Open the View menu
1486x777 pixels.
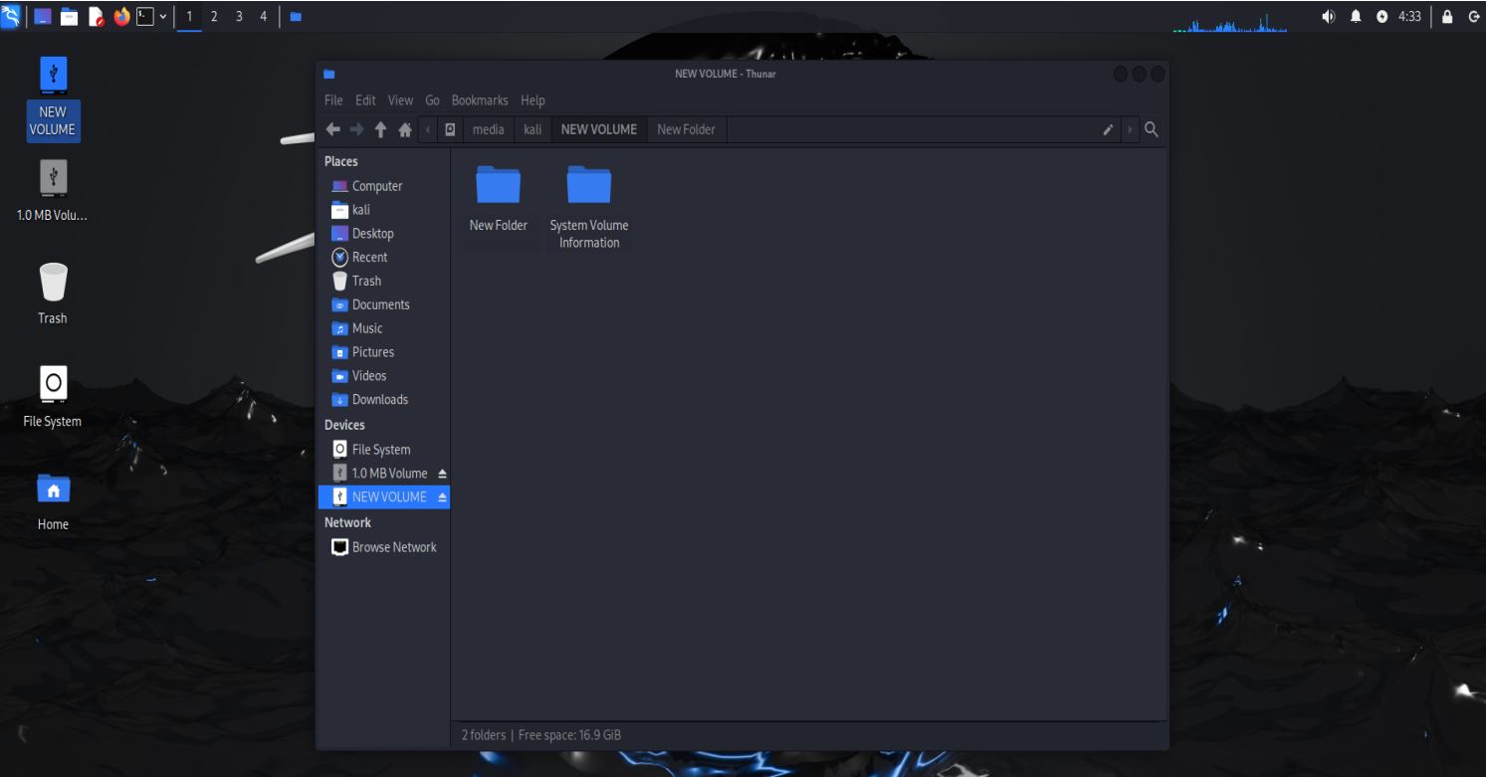400,100
